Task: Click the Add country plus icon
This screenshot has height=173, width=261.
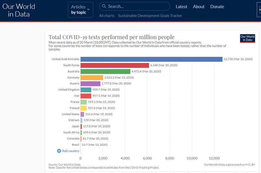Action: 59,151
